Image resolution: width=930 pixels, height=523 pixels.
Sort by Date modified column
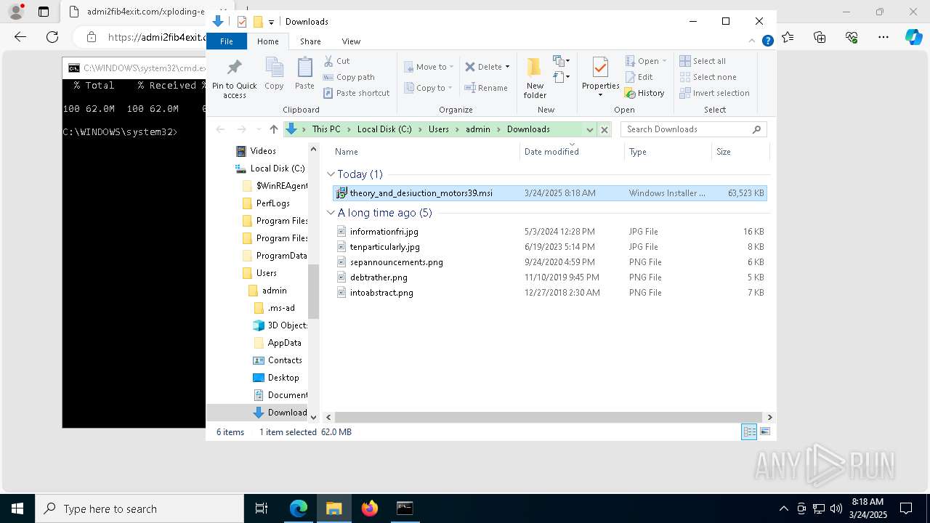coord(572,152)
